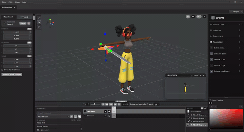Set a keyframe for Rotation

click(29, 42)
